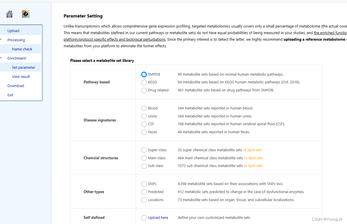This screenshot has height=224, width=347.
Task: Click Download in the navigation panel
Action: click(16, 86)
